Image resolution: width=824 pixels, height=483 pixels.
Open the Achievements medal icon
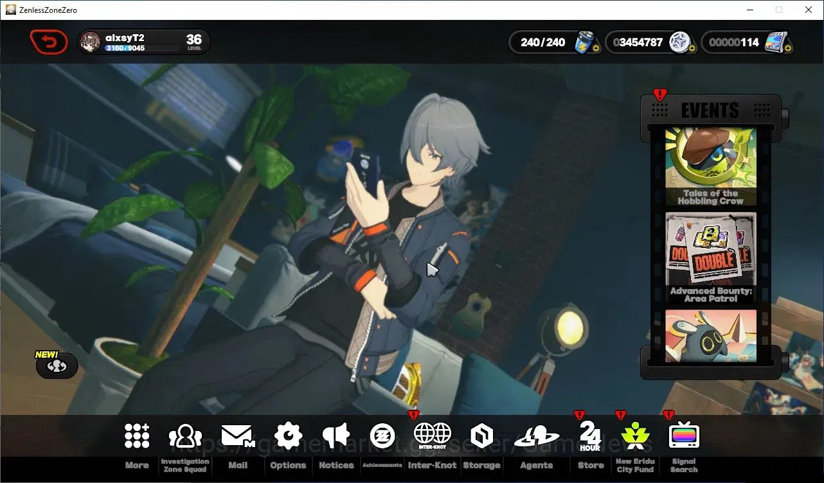click(x=382, y=436)
